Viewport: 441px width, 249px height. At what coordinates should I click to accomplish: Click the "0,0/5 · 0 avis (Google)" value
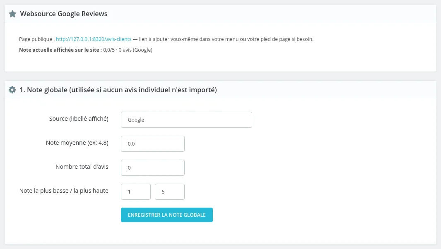click(x=128, y=50)
